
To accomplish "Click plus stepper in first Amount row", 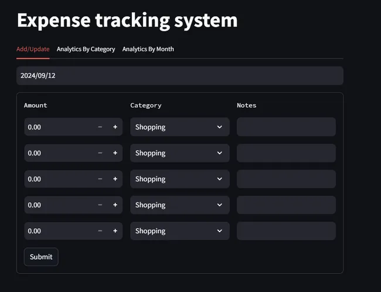I will (x=115, y=127).
